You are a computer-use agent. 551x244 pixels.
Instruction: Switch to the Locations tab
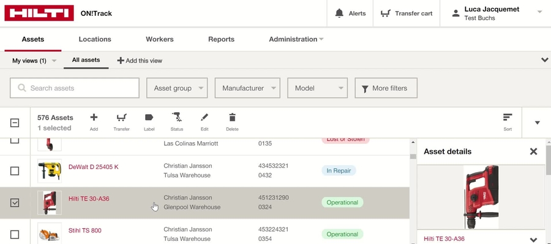pyautogui.click(x=95, y=39)
